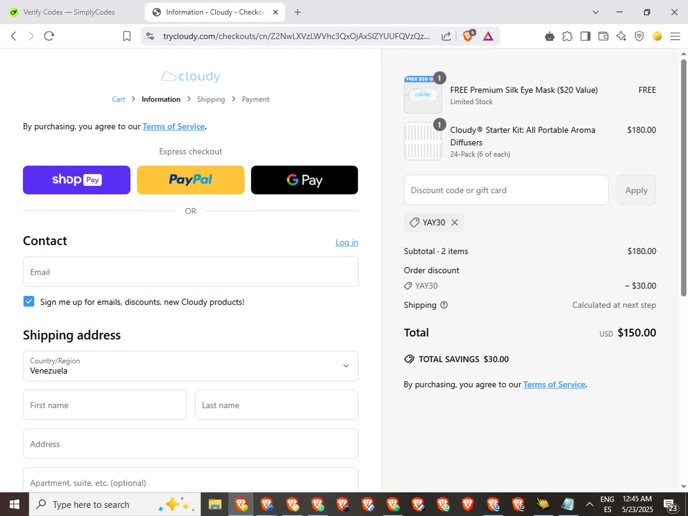Image resolution: width=688 pixels, height=516 pixels.
Task: Open Terms of Service link at top
Action: click(173, 127)
